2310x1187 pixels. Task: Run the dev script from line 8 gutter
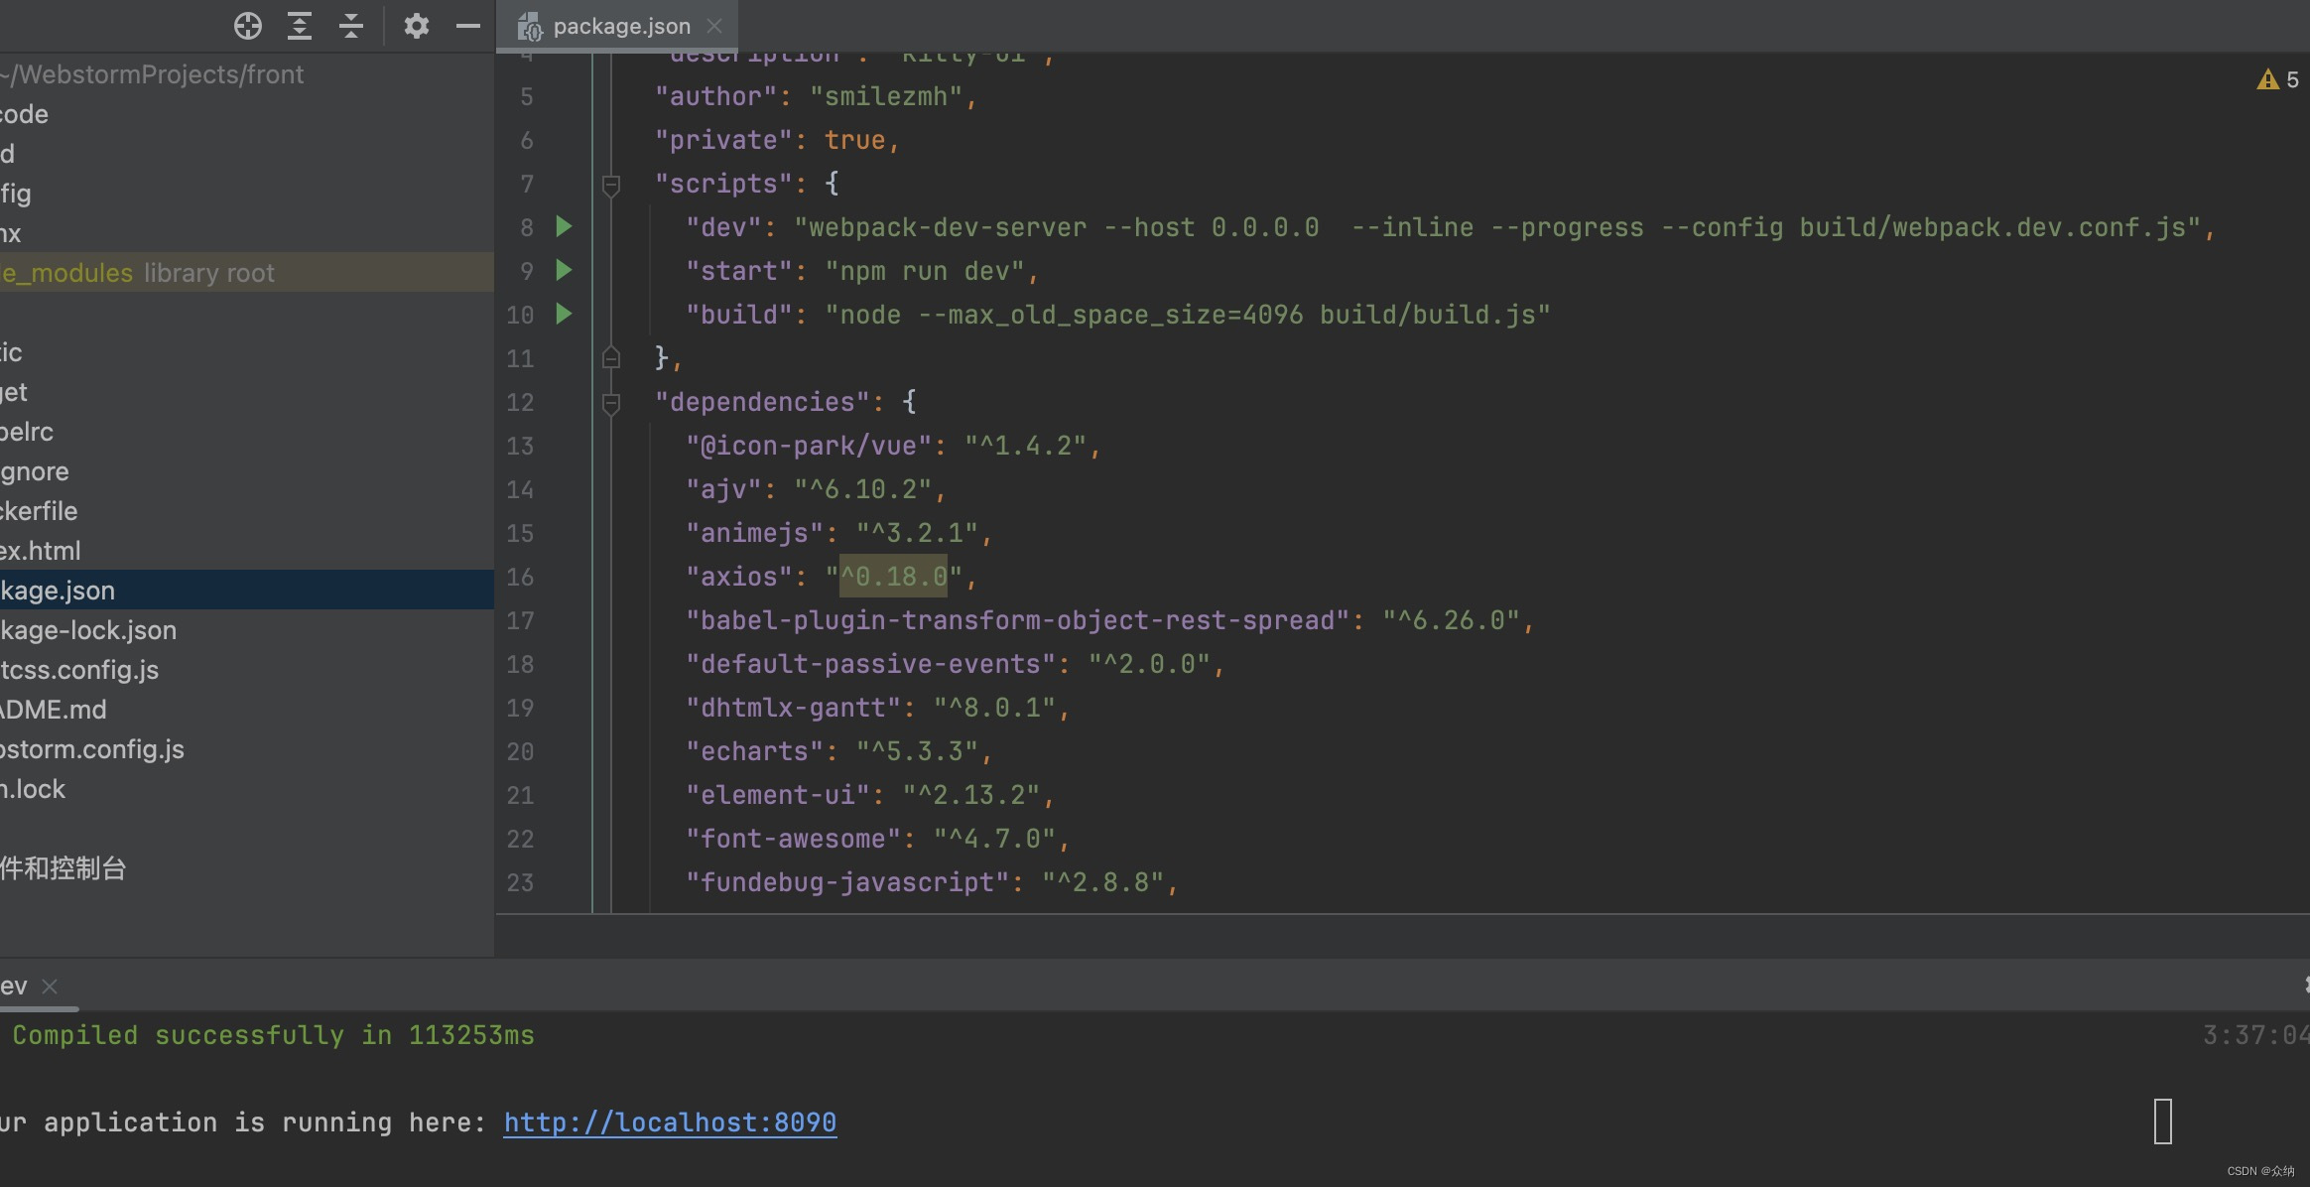tap(564, 227)
